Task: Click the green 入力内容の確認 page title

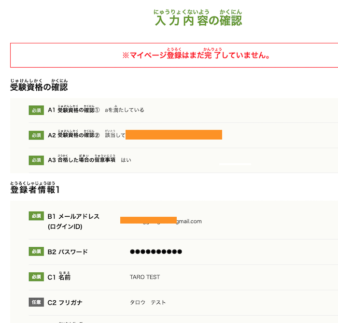Action: 198,20
